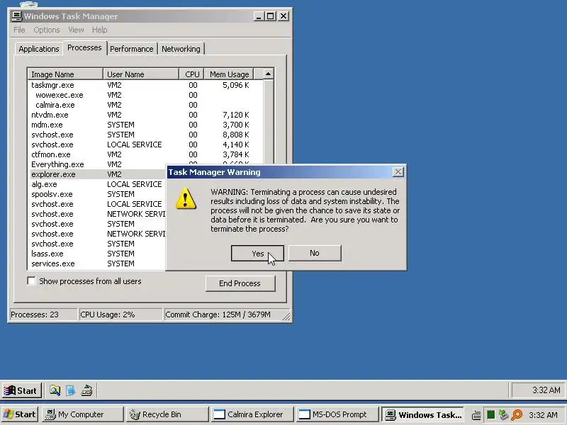Confirm termination with Yes
The image size is (567, 425).
coord(257,254)
